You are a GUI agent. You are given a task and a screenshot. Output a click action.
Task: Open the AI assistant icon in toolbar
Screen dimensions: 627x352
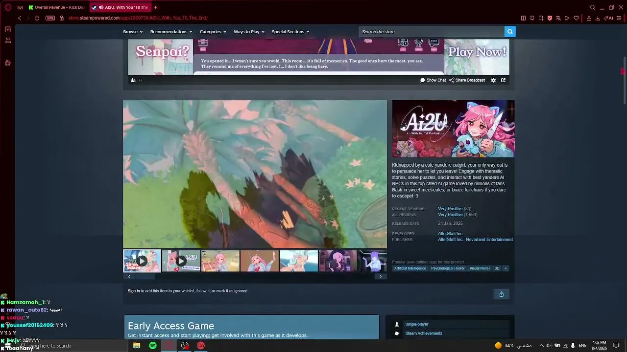tap(609, 18)
